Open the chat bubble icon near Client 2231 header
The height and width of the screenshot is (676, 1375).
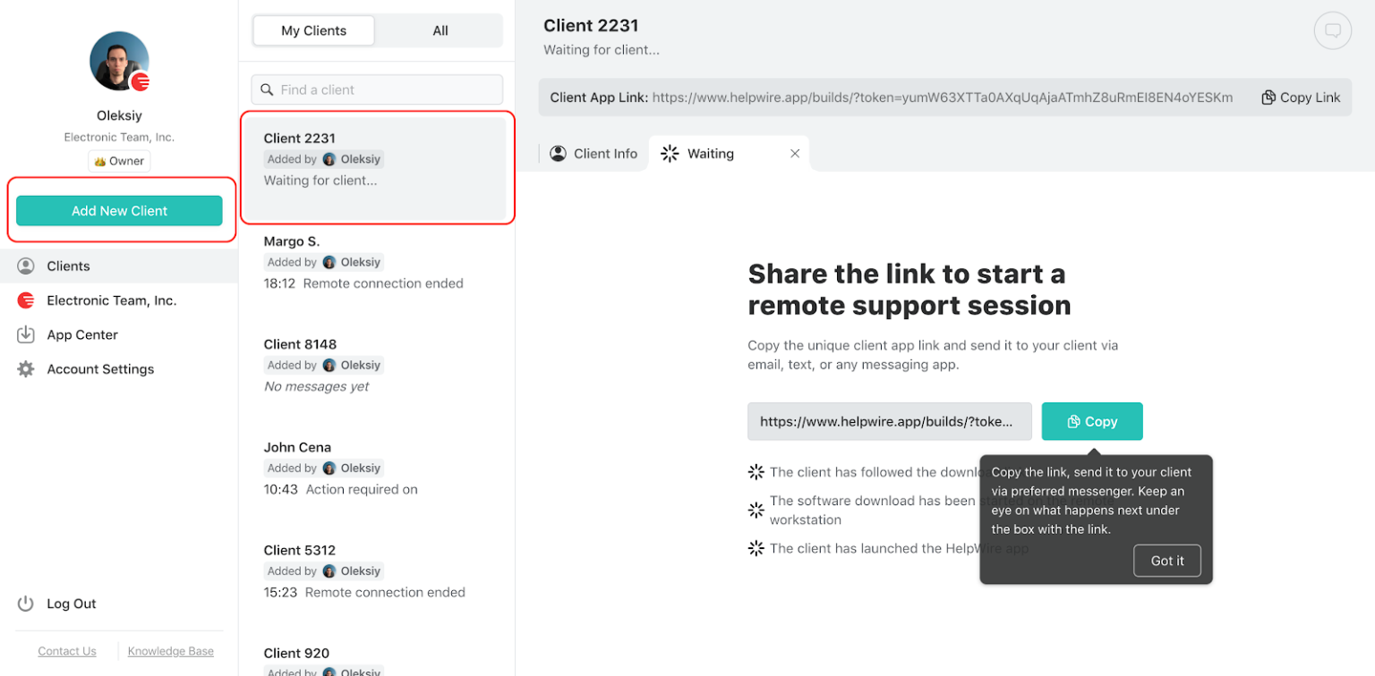click(x=1333, y=30)
